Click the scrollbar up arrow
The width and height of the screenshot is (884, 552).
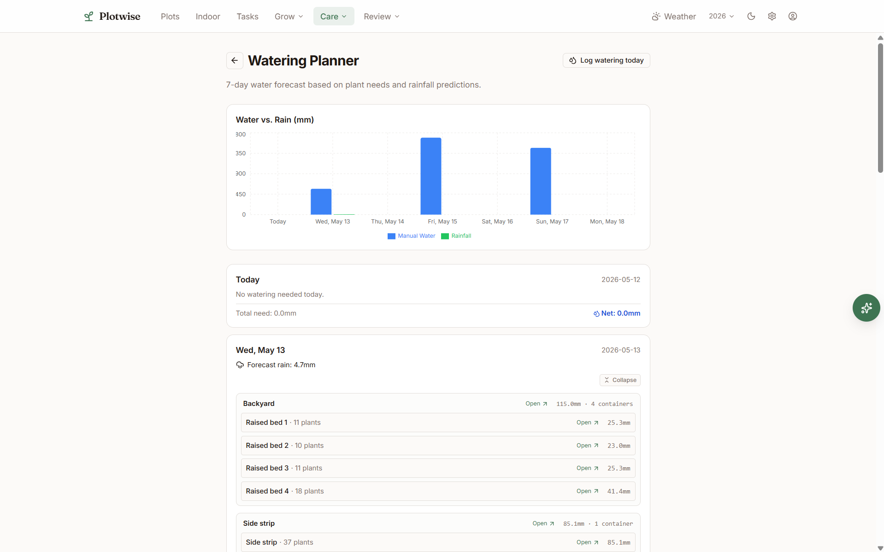coord(880,37)
